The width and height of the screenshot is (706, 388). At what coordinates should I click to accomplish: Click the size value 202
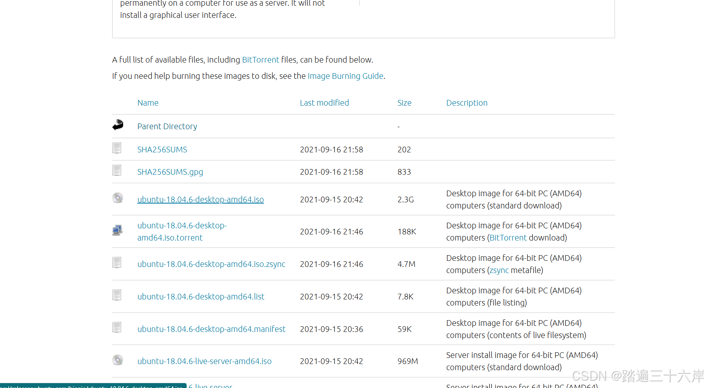pos(404,150)
